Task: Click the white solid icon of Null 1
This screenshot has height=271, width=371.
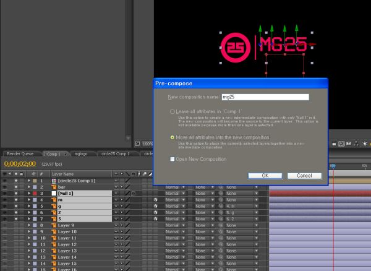Action: 54,194
